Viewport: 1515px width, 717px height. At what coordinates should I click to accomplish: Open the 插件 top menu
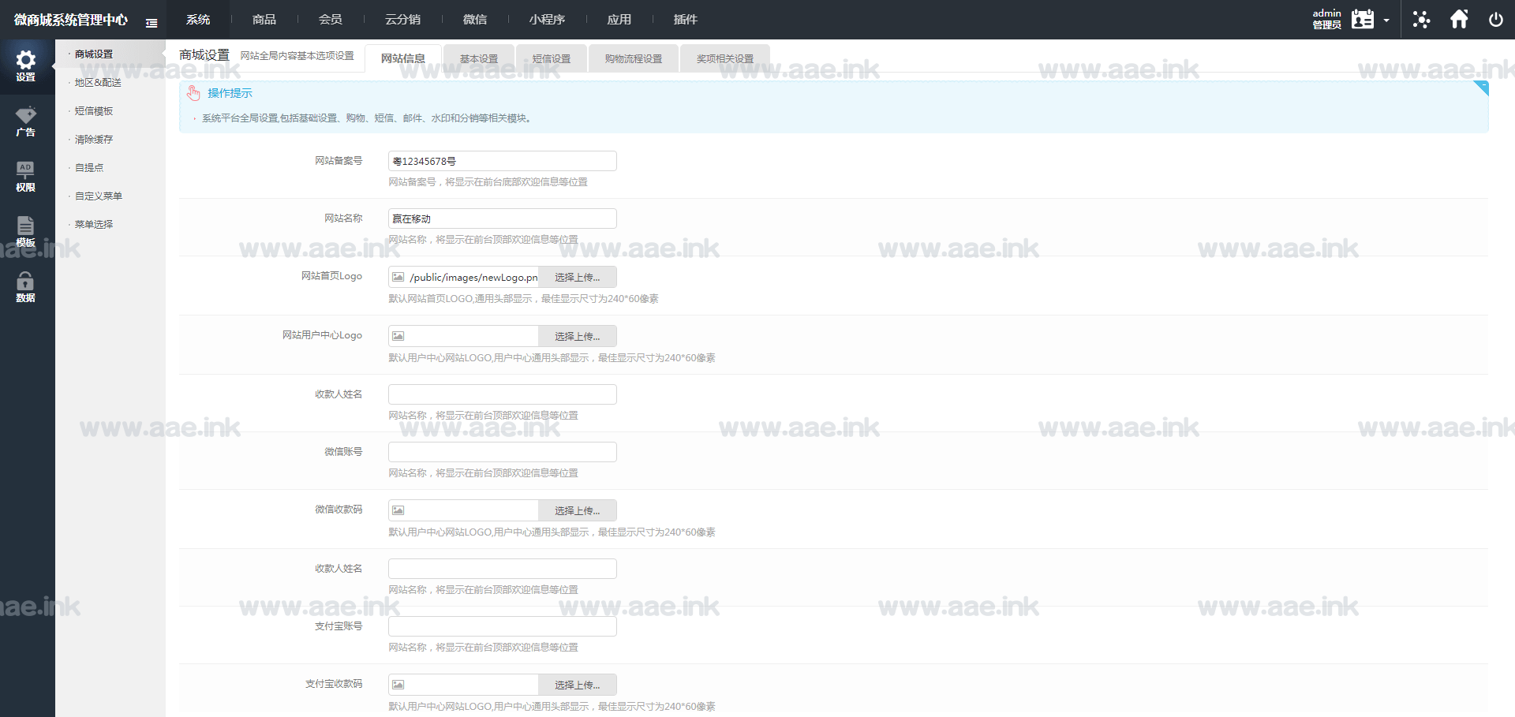(x=686, y=20)
